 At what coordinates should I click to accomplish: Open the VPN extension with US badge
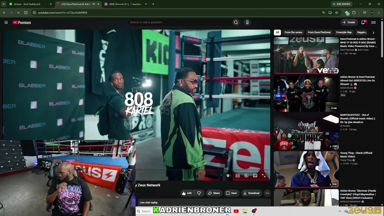(347, 13)
